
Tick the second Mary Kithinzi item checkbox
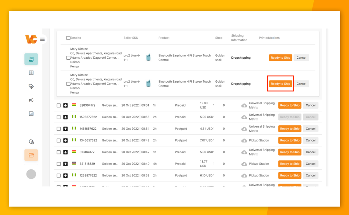click(68, 84)
